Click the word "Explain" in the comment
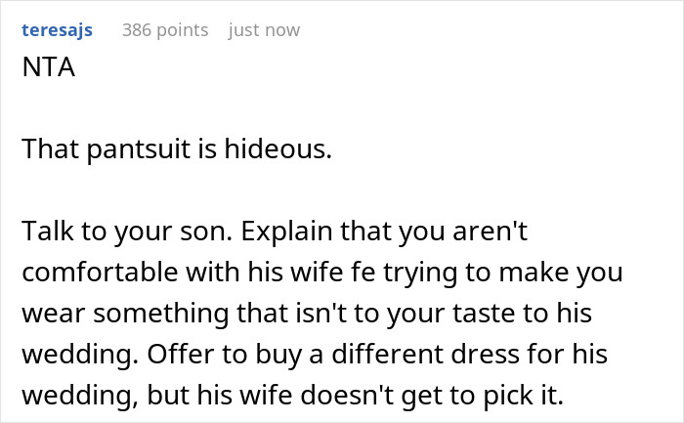 click(x=287, y=232)
